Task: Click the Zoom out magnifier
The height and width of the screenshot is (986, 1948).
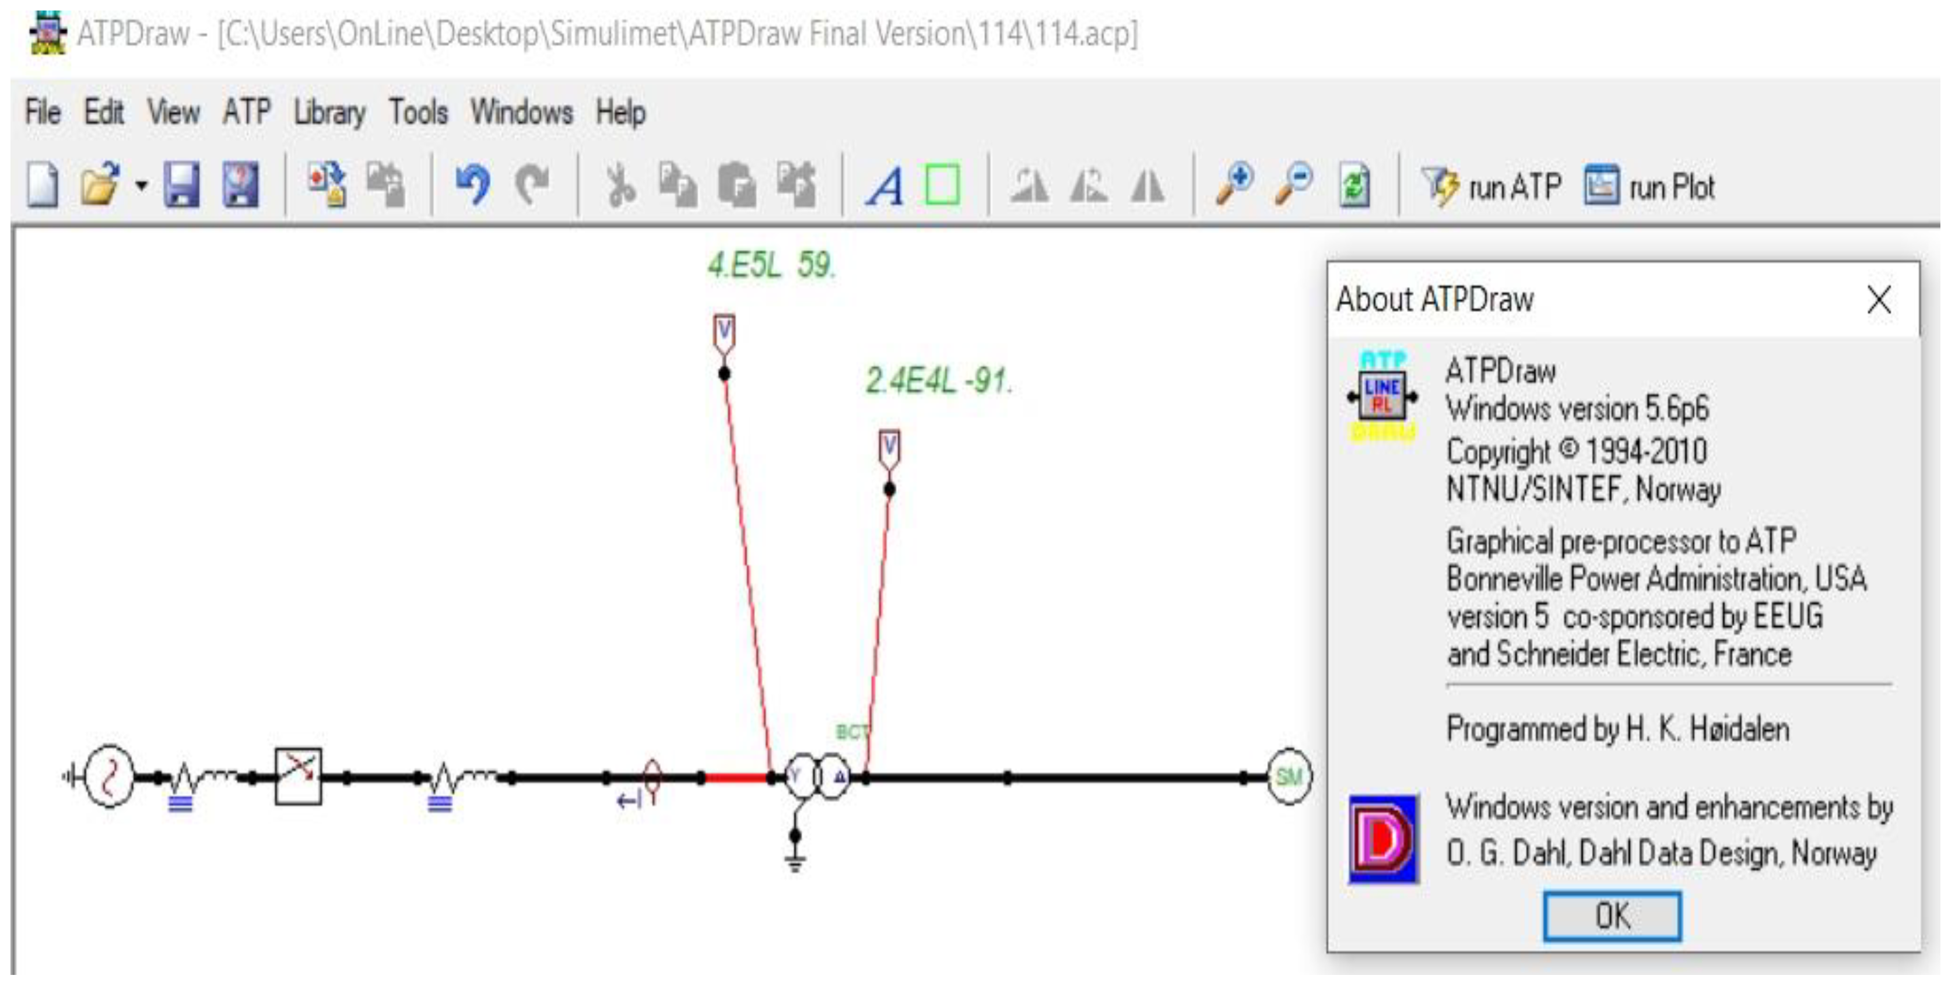Action: pos(1294,185)
